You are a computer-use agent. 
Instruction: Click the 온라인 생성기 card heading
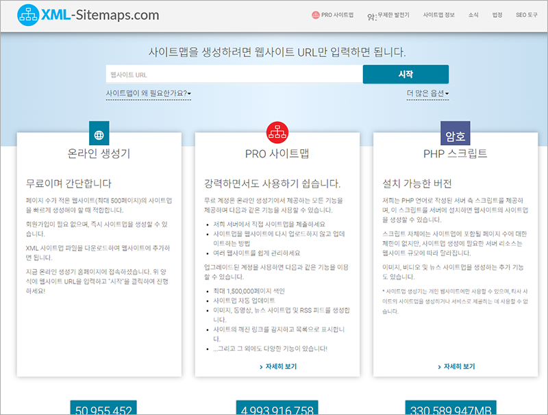tap(99, 153)
